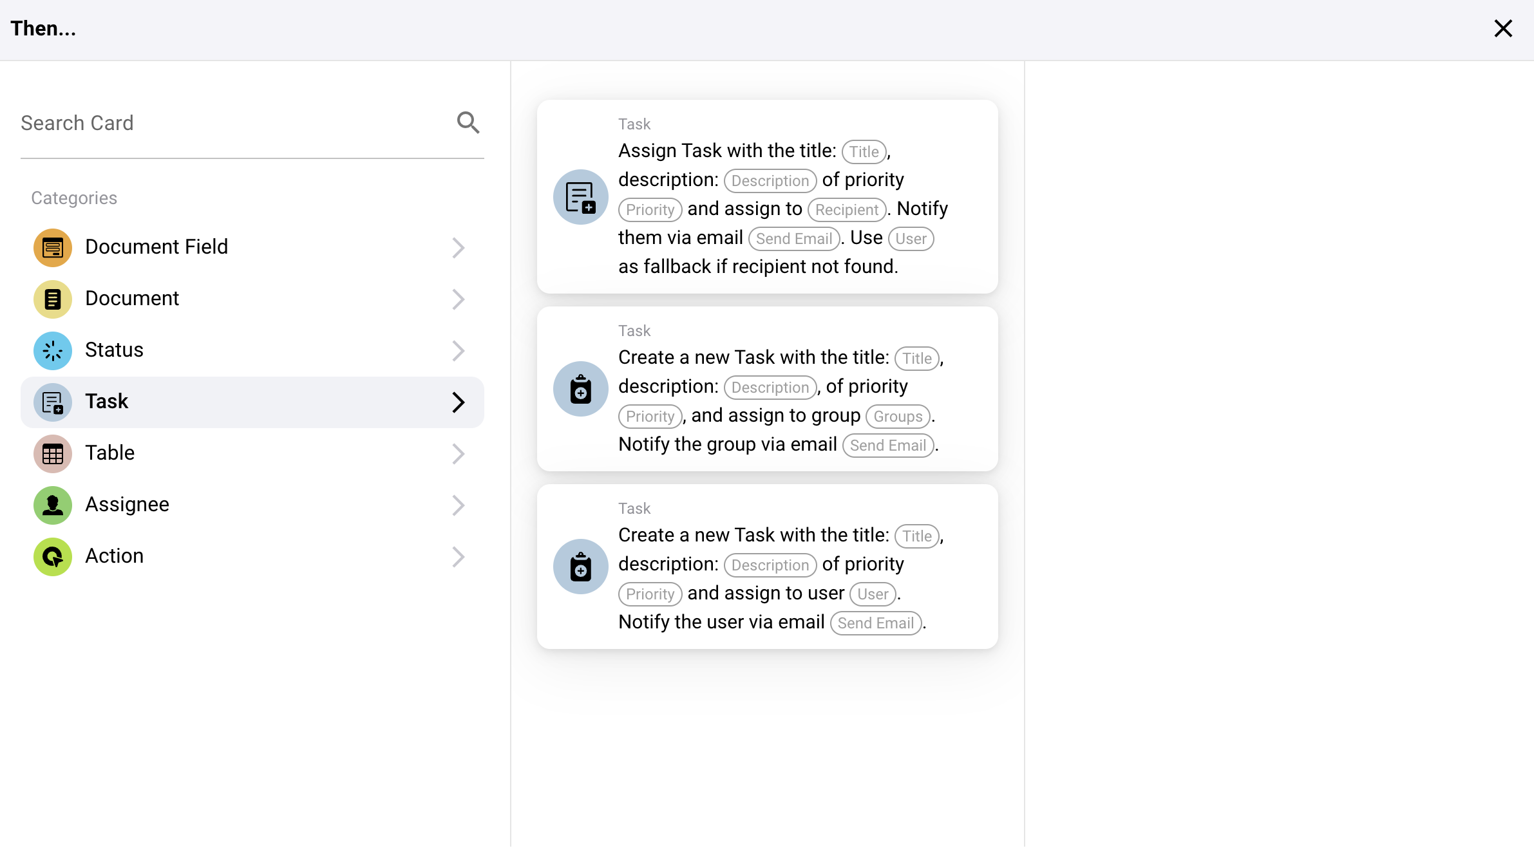Click the Recipient placeholder in first card
Screen dimensions: 1534x855
[846, 210]
